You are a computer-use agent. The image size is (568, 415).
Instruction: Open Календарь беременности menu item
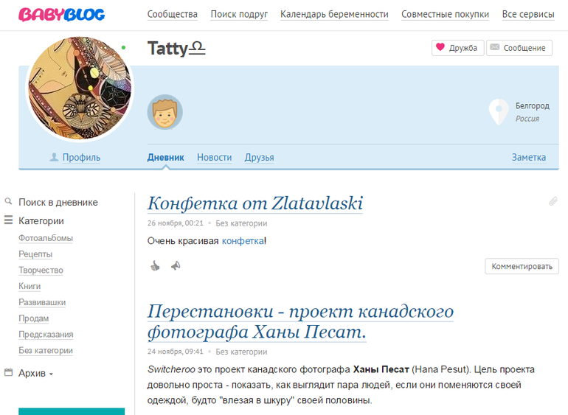coord(334,15)
